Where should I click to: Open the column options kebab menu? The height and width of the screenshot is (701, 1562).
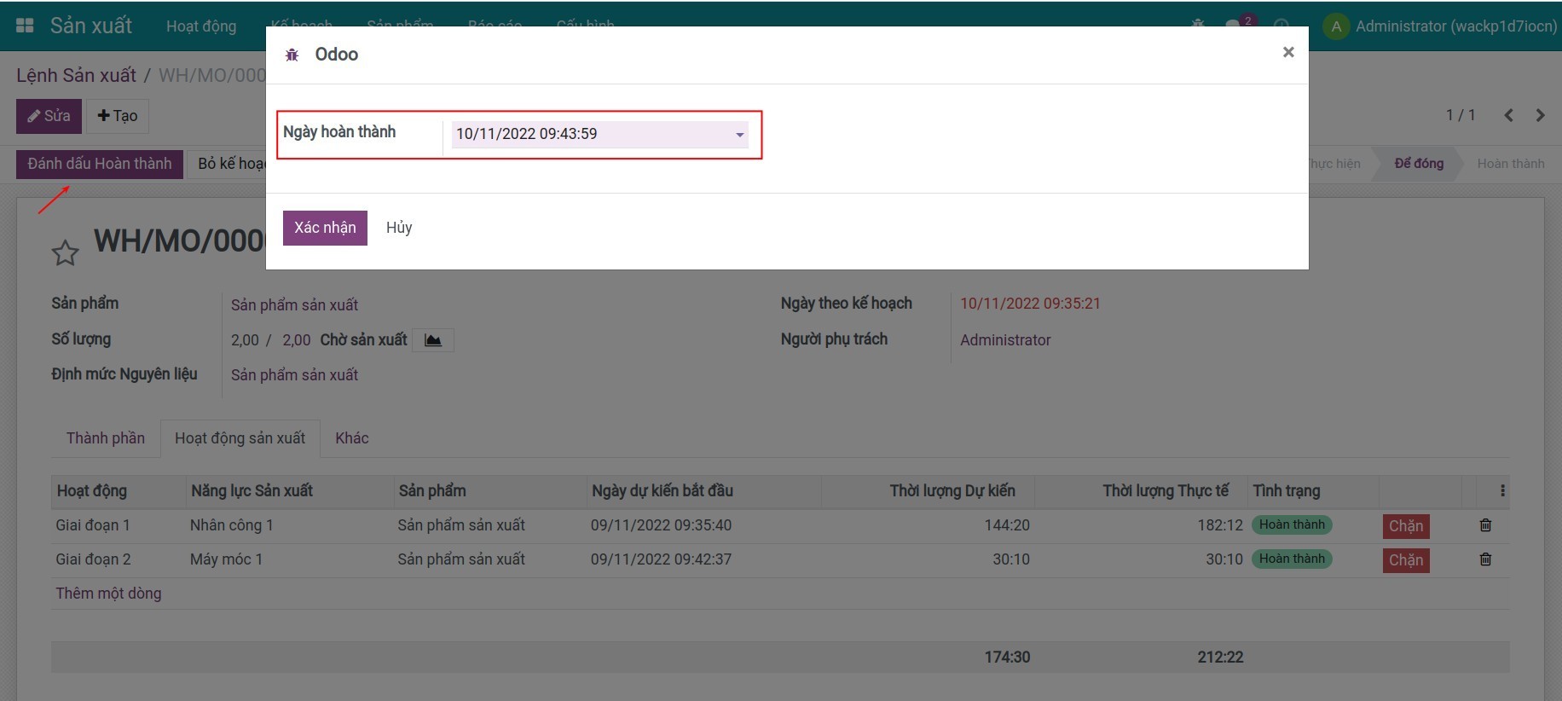(1501, 490)
